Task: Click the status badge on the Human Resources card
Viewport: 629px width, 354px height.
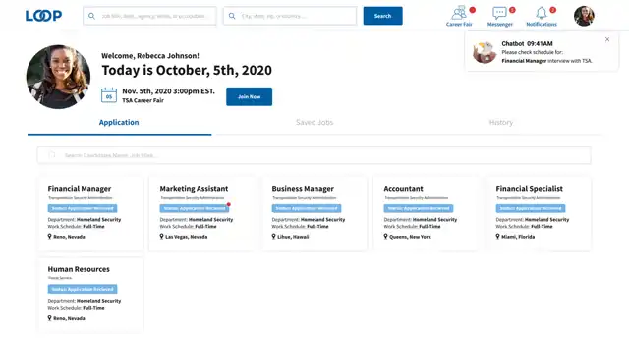Action: [x=83, y=289]
